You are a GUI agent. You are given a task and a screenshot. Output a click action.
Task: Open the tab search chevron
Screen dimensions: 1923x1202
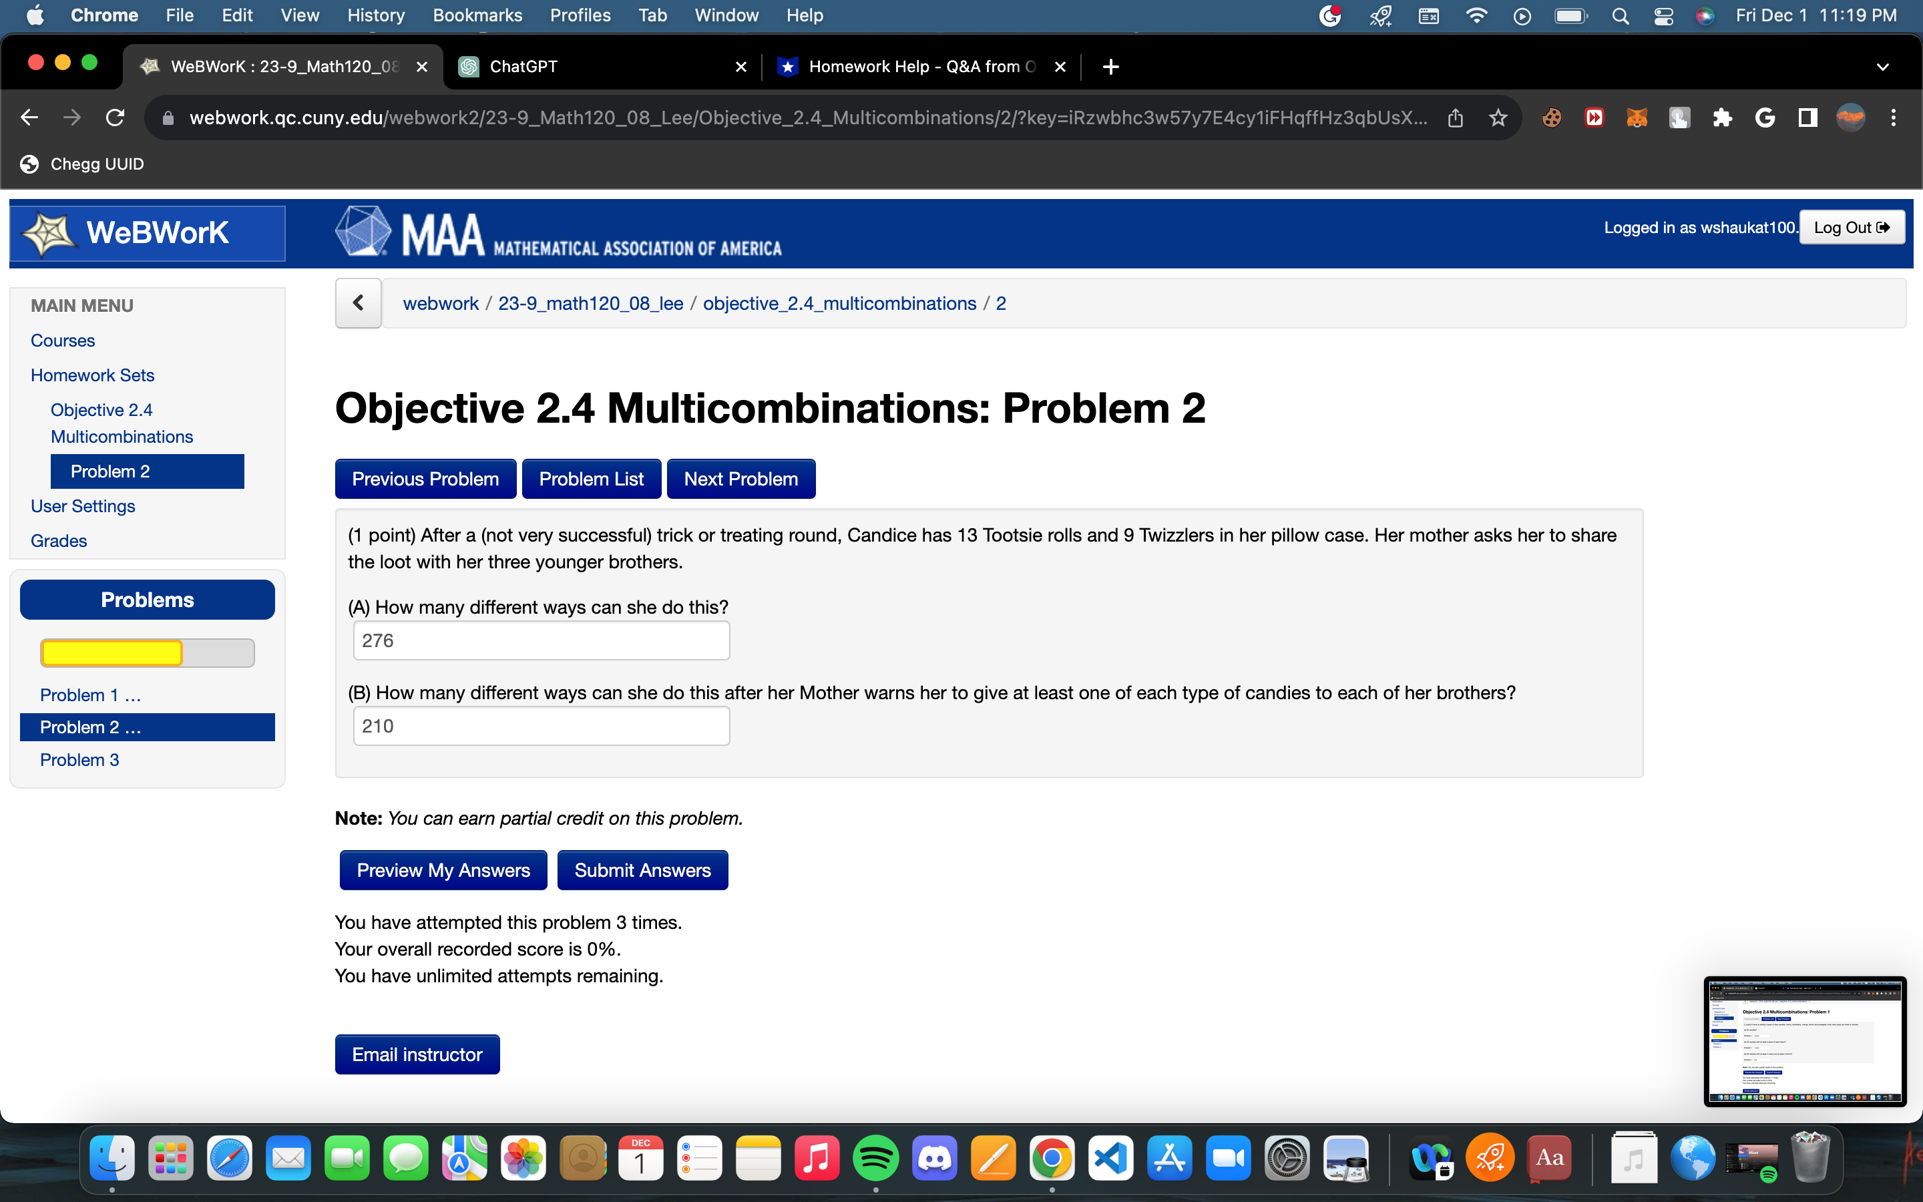coord(1883,67)
